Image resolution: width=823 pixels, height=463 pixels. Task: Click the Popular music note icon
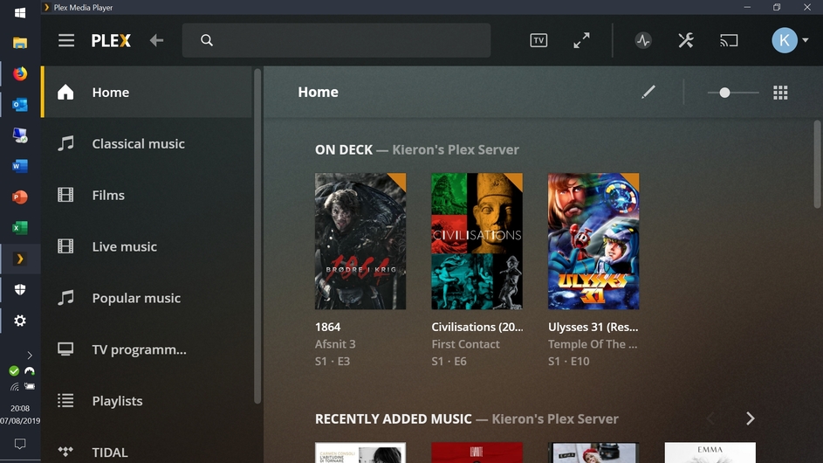tap(65, 297)
